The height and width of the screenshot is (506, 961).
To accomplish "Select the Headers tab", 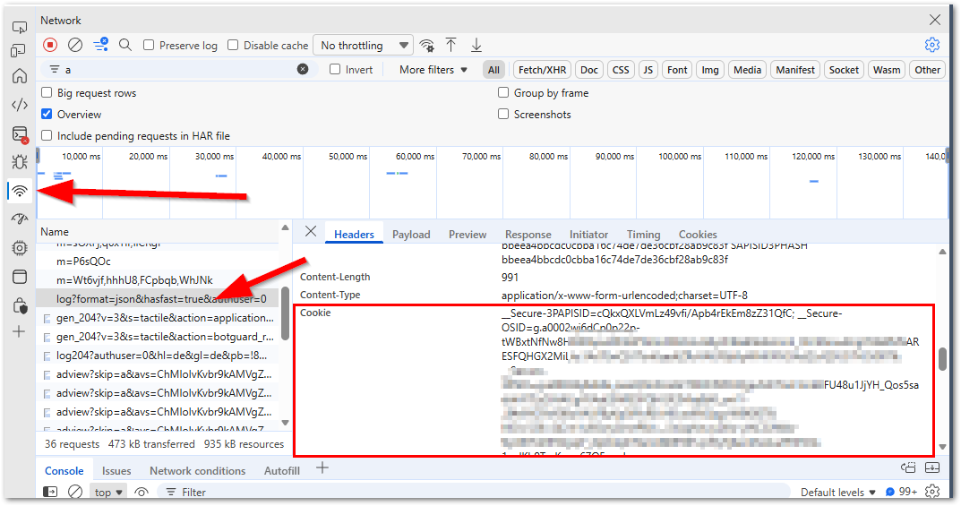I will [x=354, y=235].
